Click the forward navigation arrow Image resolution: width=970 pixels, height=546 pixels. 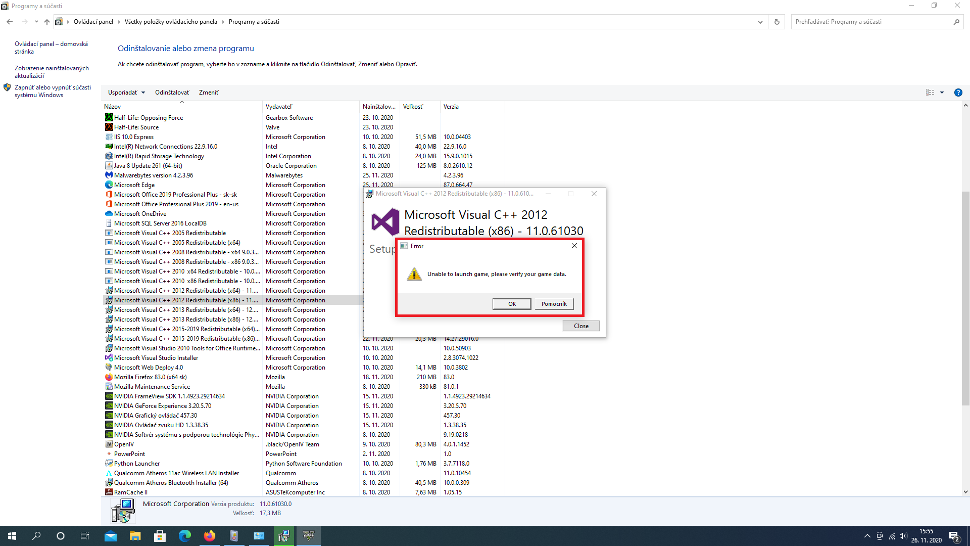24,22
